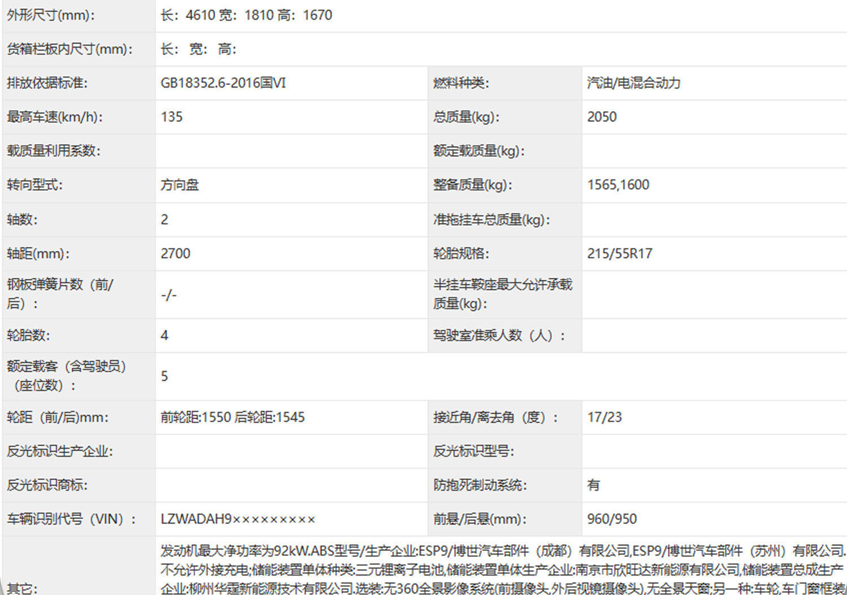The image size is (847, 595).
Task: Select total mass value 2050
Action: [x=602, y=117]
